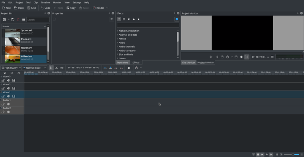This screenshot has width=304, height=157.
Task: Open the Timeline menu
Action: 45,2
